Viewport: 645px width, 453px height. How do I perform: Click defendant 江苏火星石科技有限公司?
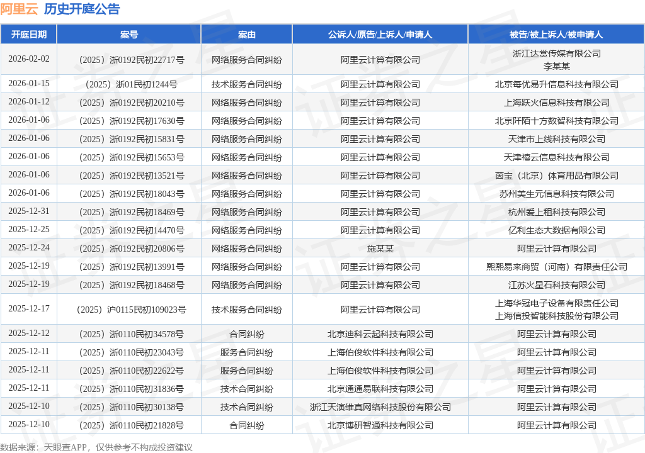(557, 285)
